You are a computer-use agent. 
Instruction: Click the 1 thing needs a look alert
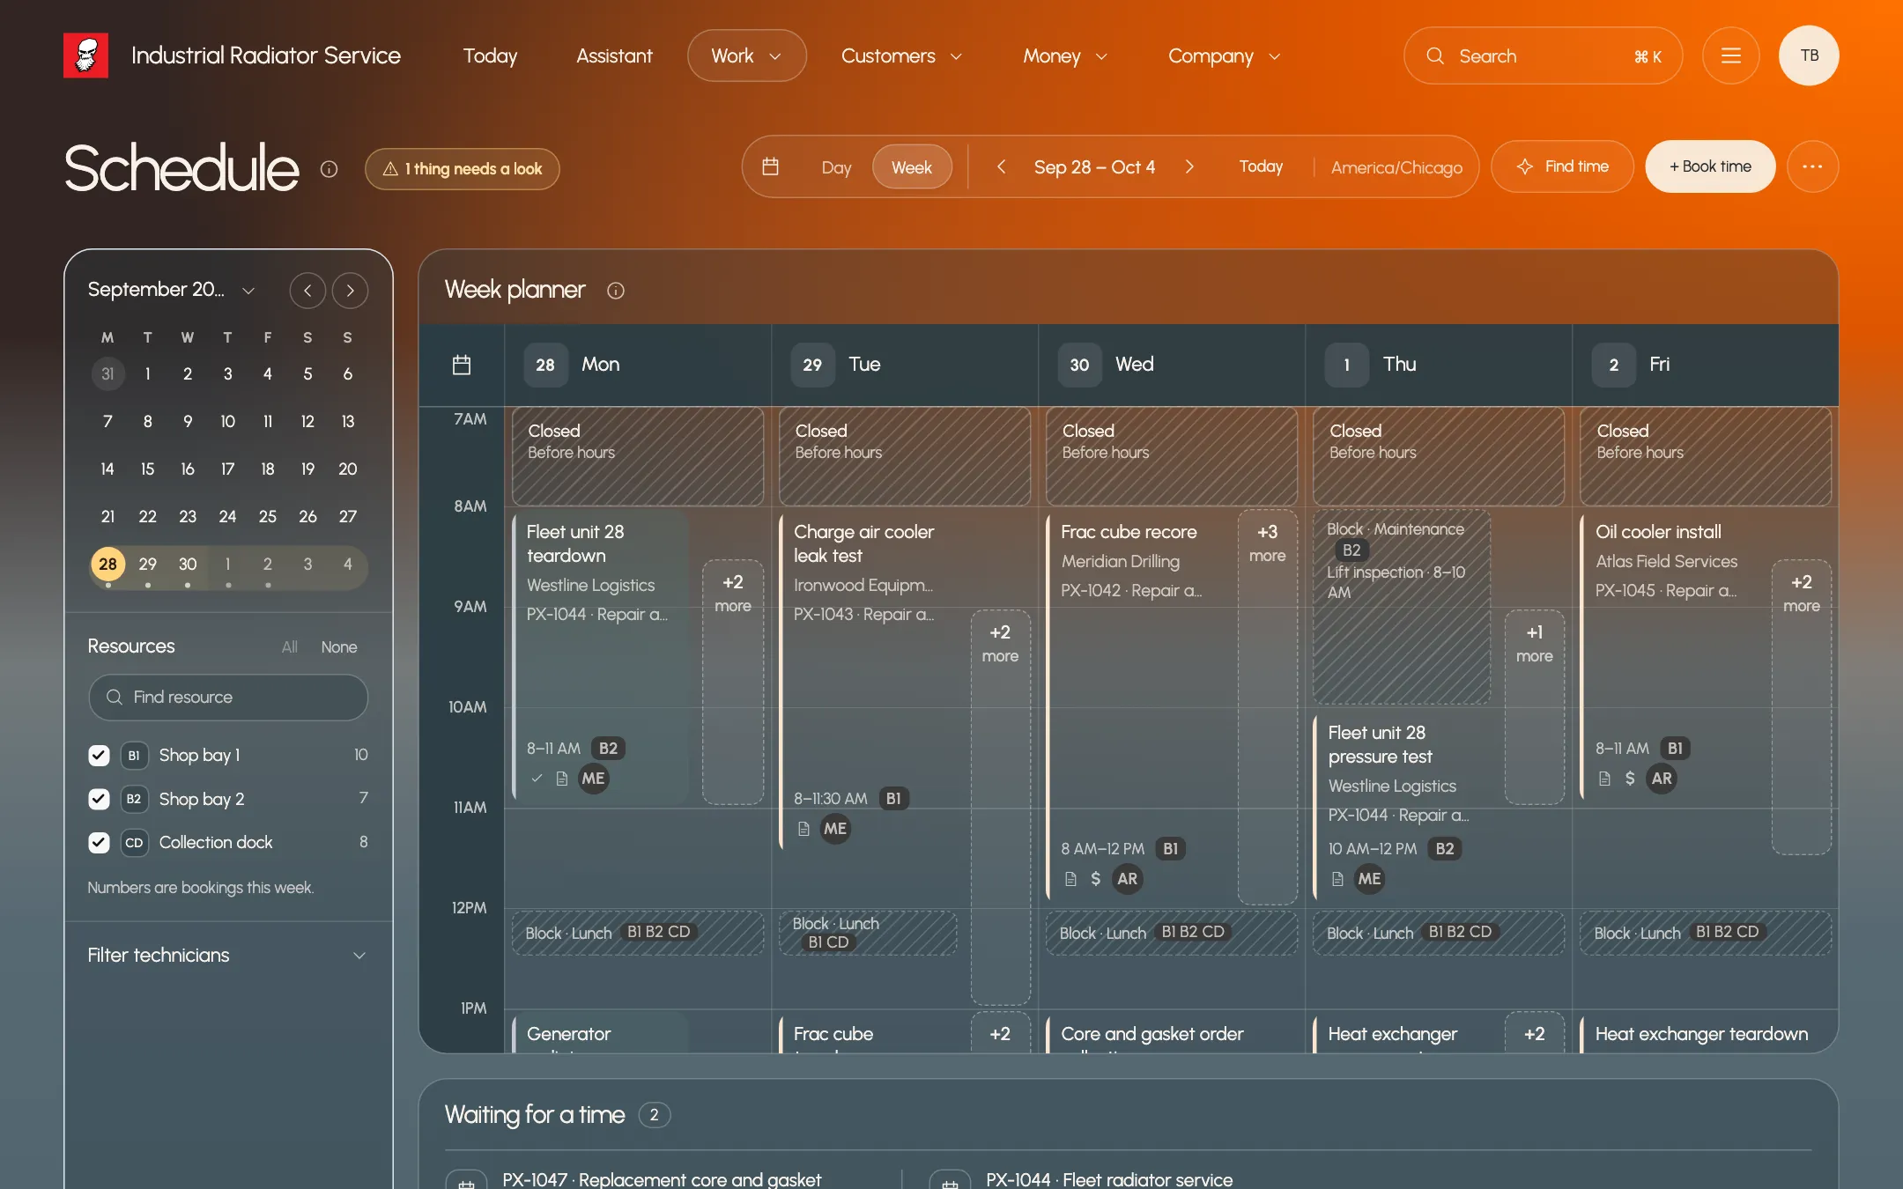click(463, 169)
